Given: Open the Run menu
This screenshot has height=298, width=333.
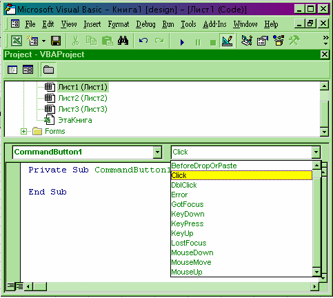Looking at the screenshot, I should coord(168,24).
